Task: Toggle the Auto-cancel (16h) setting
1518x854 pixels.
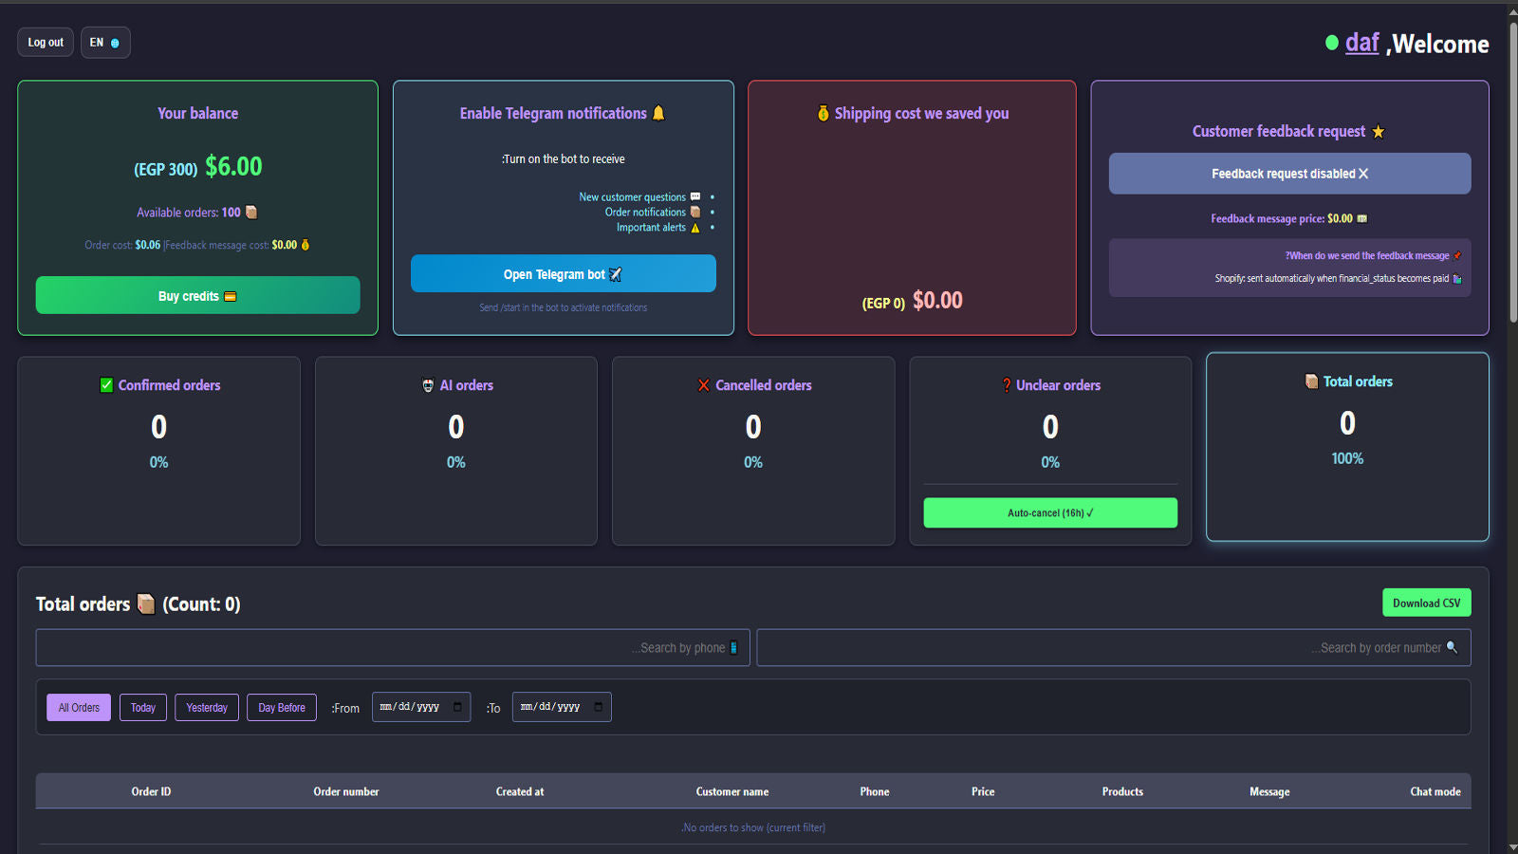Action: 1049,512
